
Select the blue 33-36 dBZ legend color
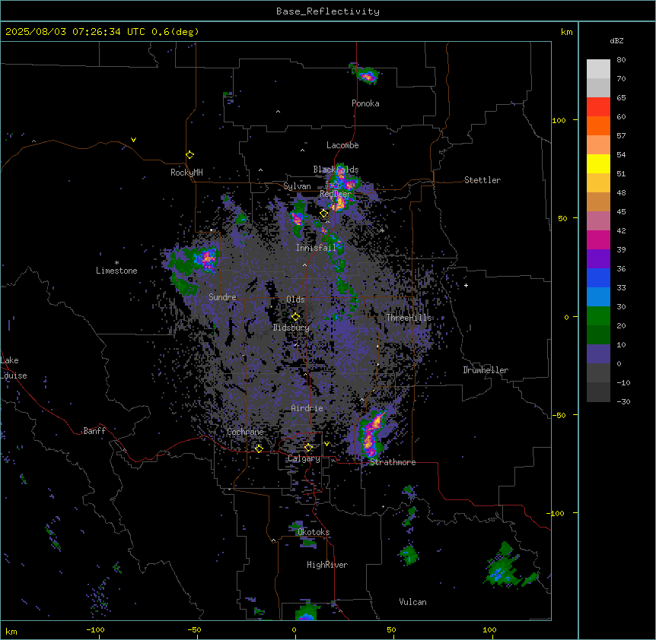click(x=598, y=277)
